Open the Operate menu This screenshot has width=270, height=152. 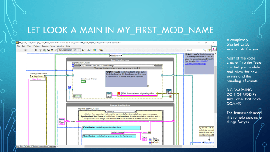[x=45, y=46]
